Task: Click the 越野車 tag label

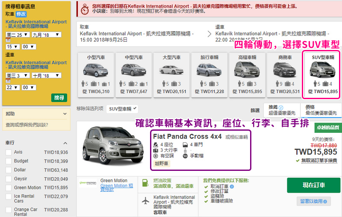Action: 162,164
